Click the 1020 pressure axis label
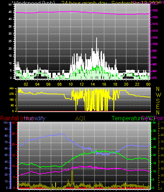The height and width of the screenshot is (192, 164). [x=155, y=17]
